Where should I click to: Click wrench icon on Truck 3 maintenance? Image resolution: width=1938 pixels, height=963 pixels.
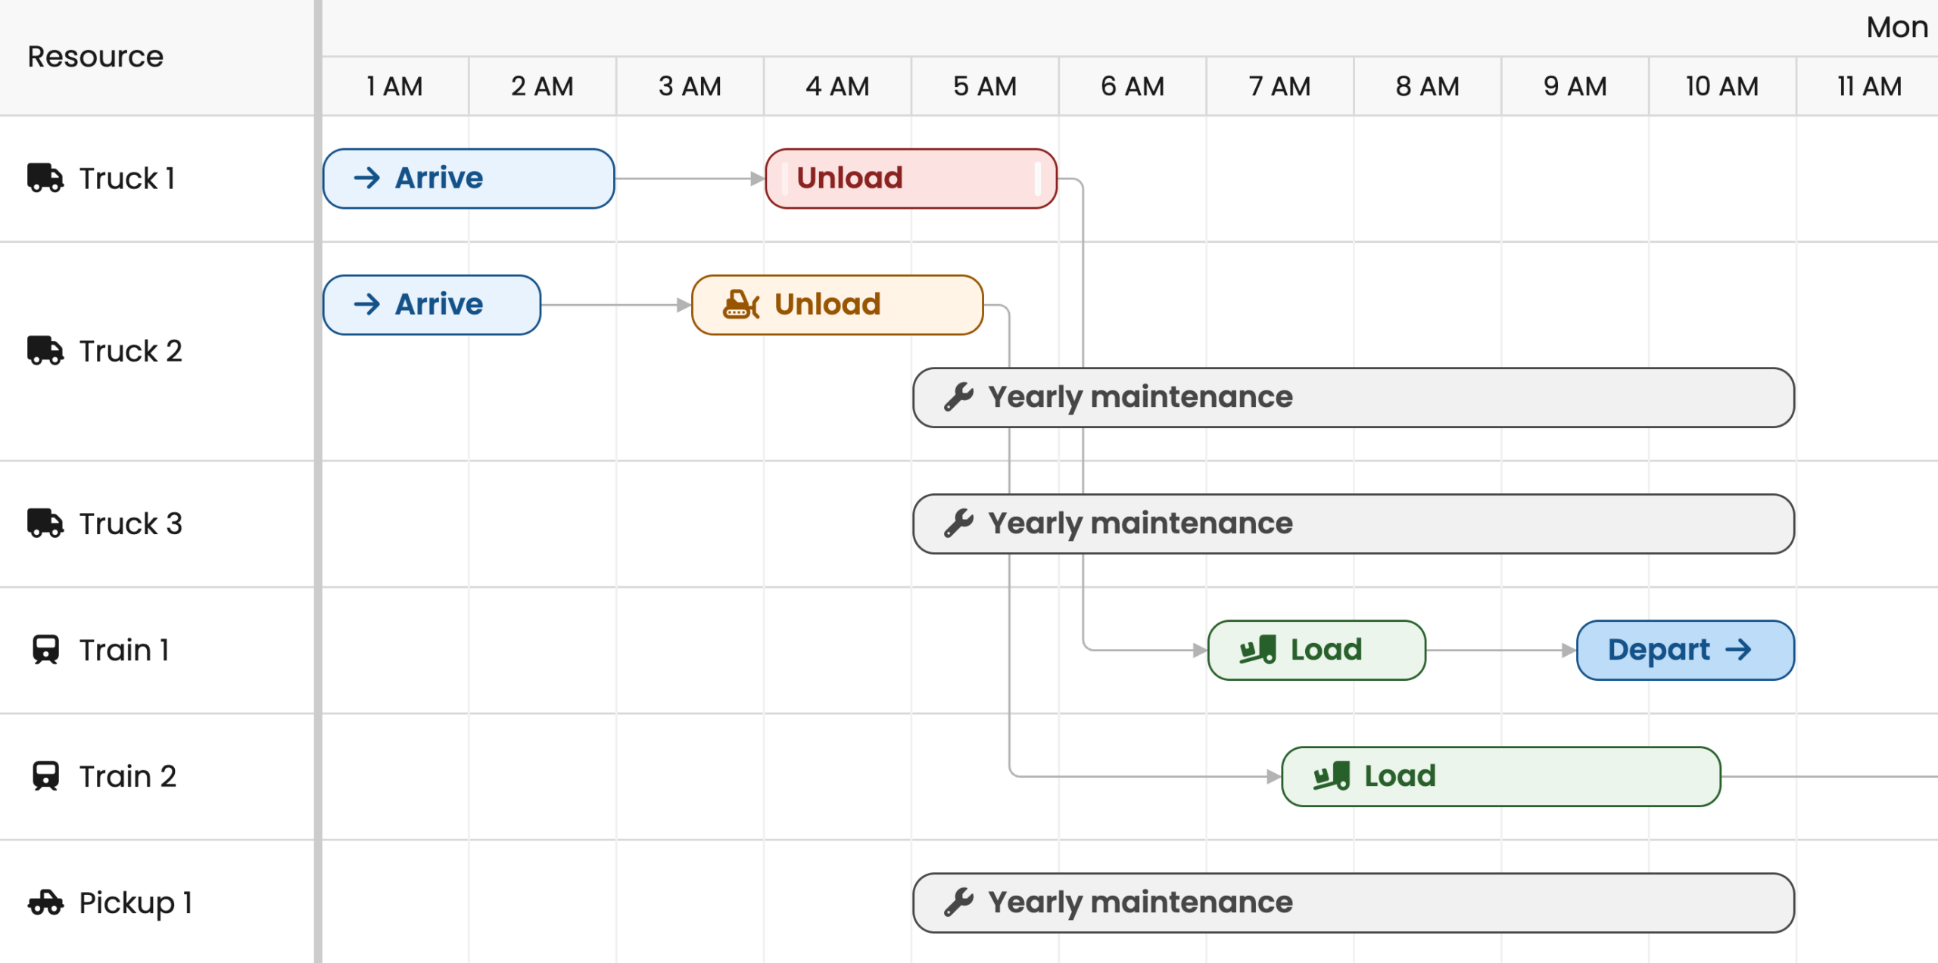(x=958, y=523)
